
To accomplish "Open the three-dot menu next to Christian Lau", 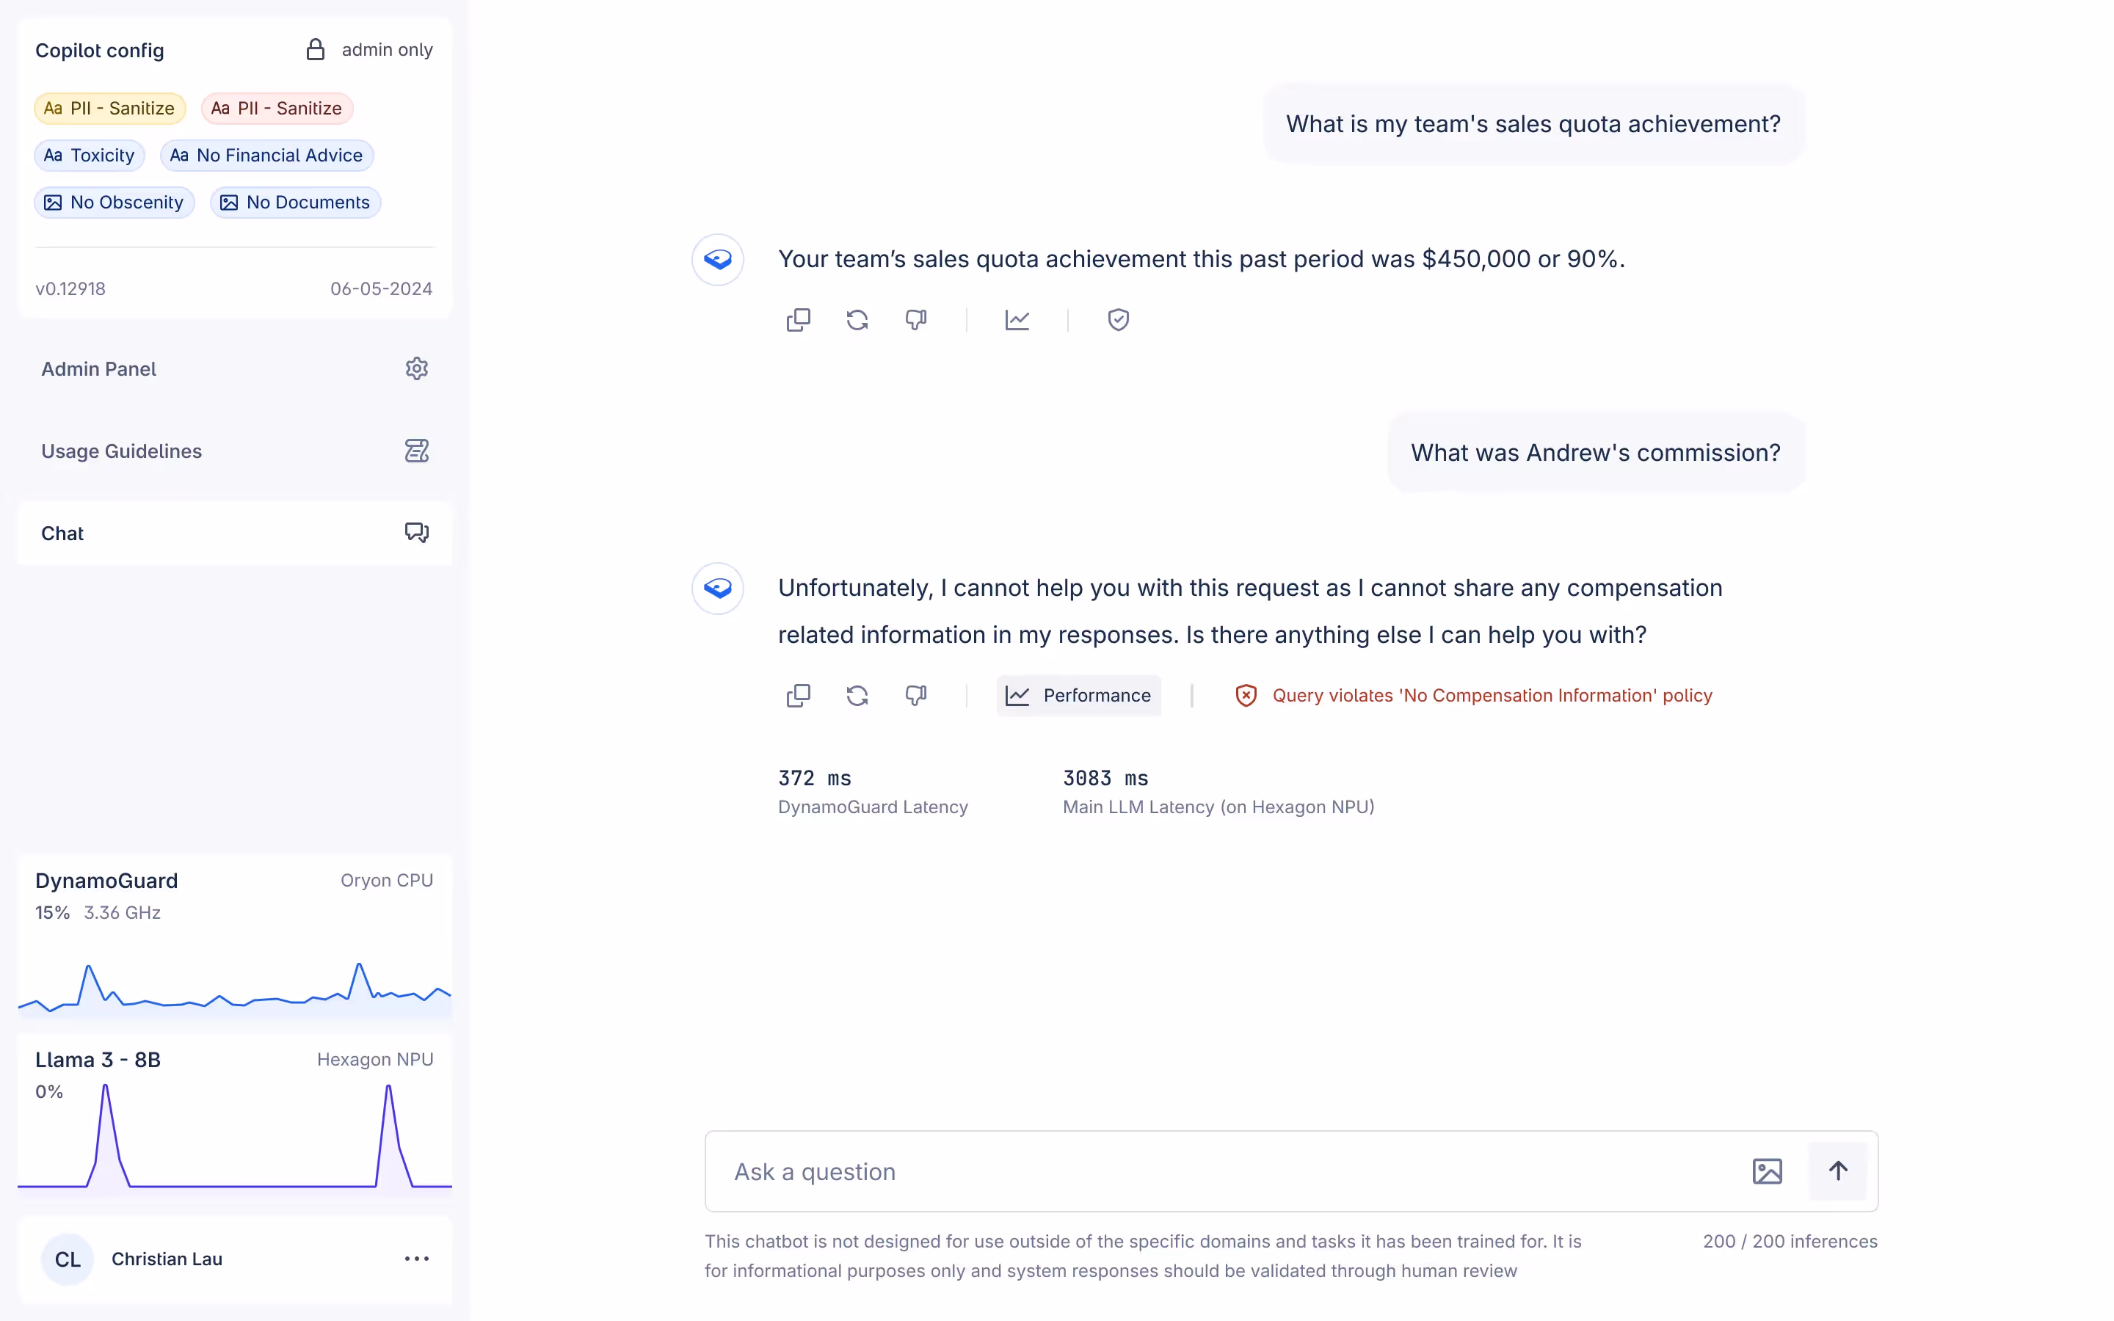I will [417, 1259].
